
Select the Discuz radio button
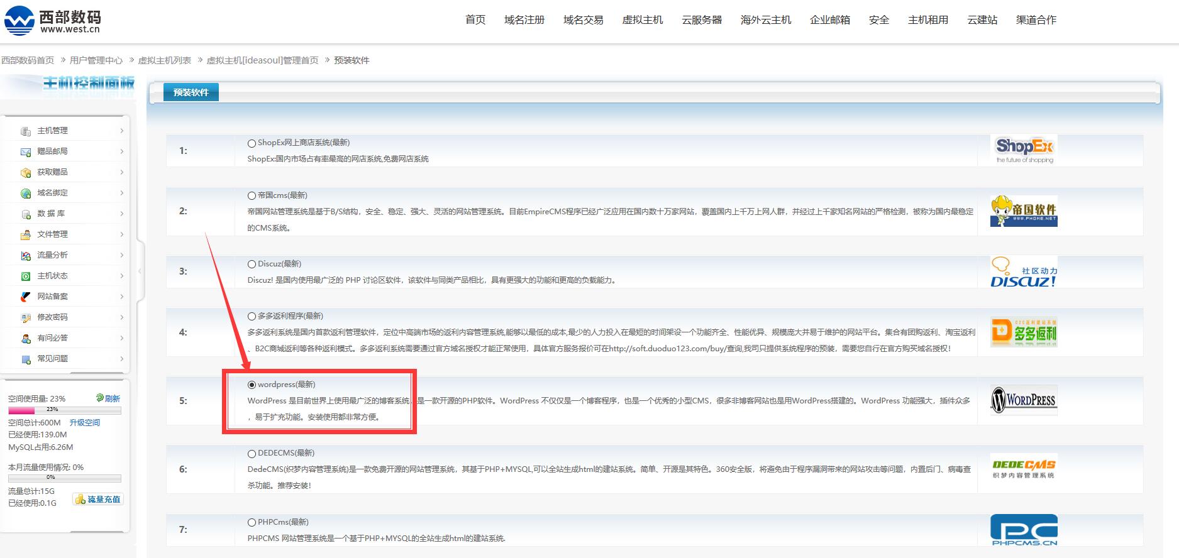pyautogui.click(x=252, y=265)
